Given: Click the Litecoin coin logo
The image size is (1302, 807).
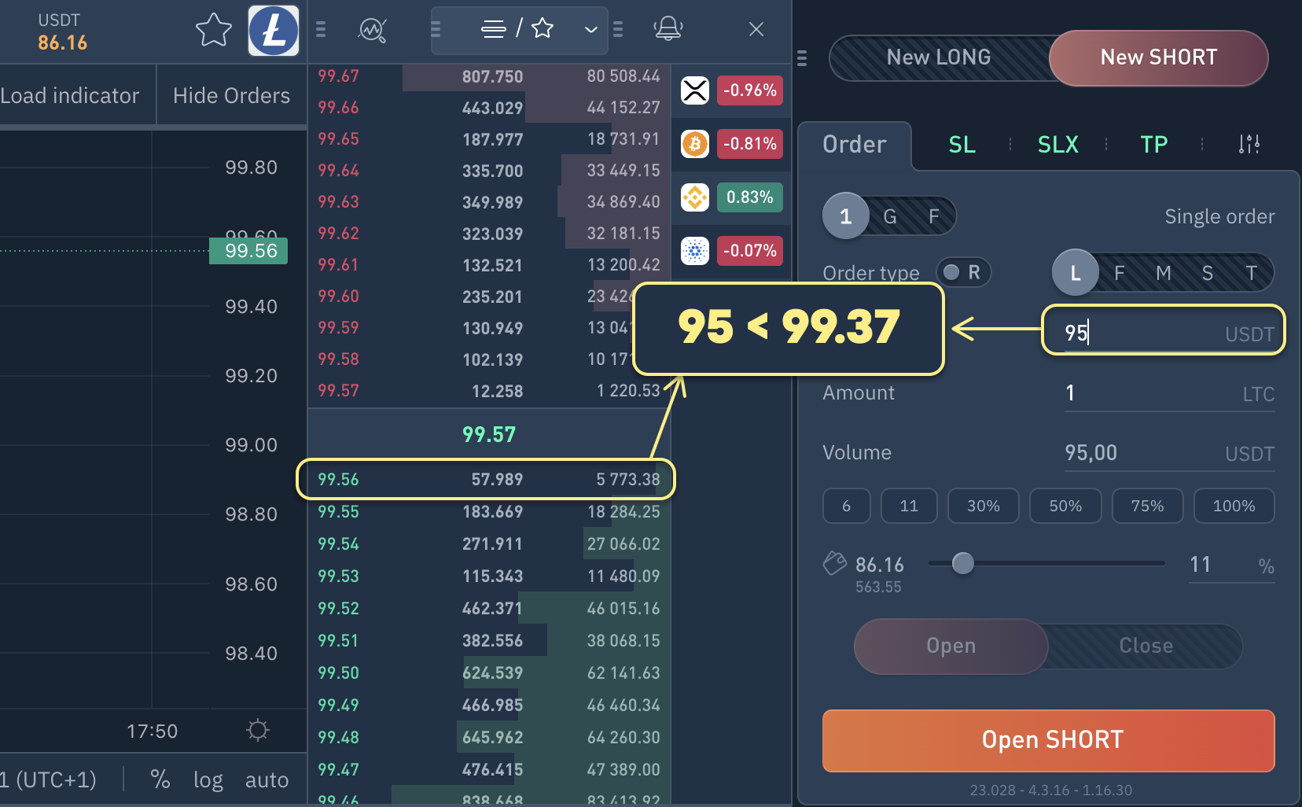Looking at the screenshot, I should coord(274,31).
